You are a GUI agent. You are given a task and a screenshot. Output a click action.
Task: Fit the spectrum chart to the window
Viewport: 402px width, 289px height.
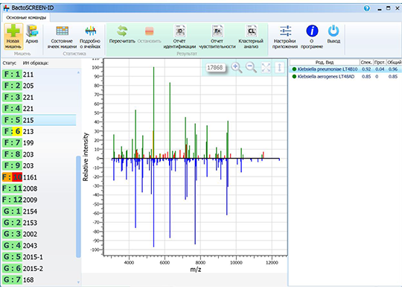point(266,68)
